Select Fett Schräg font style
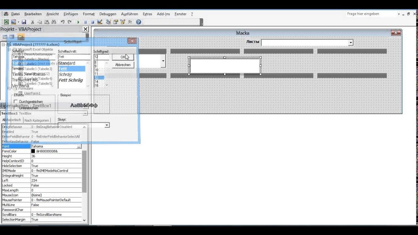This screenshot has height=235, width=418. 71,80
